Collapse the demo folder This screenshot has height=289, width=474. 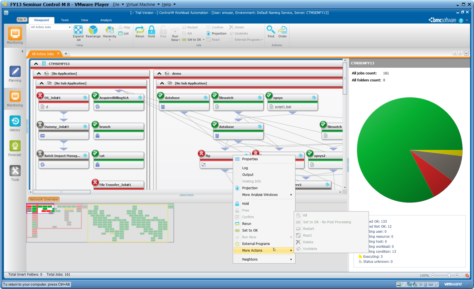pos(159,73)
